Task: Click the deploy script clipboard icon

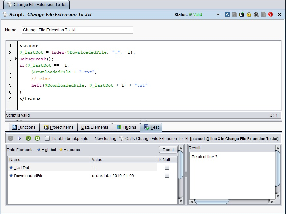Action: (242, 15)
